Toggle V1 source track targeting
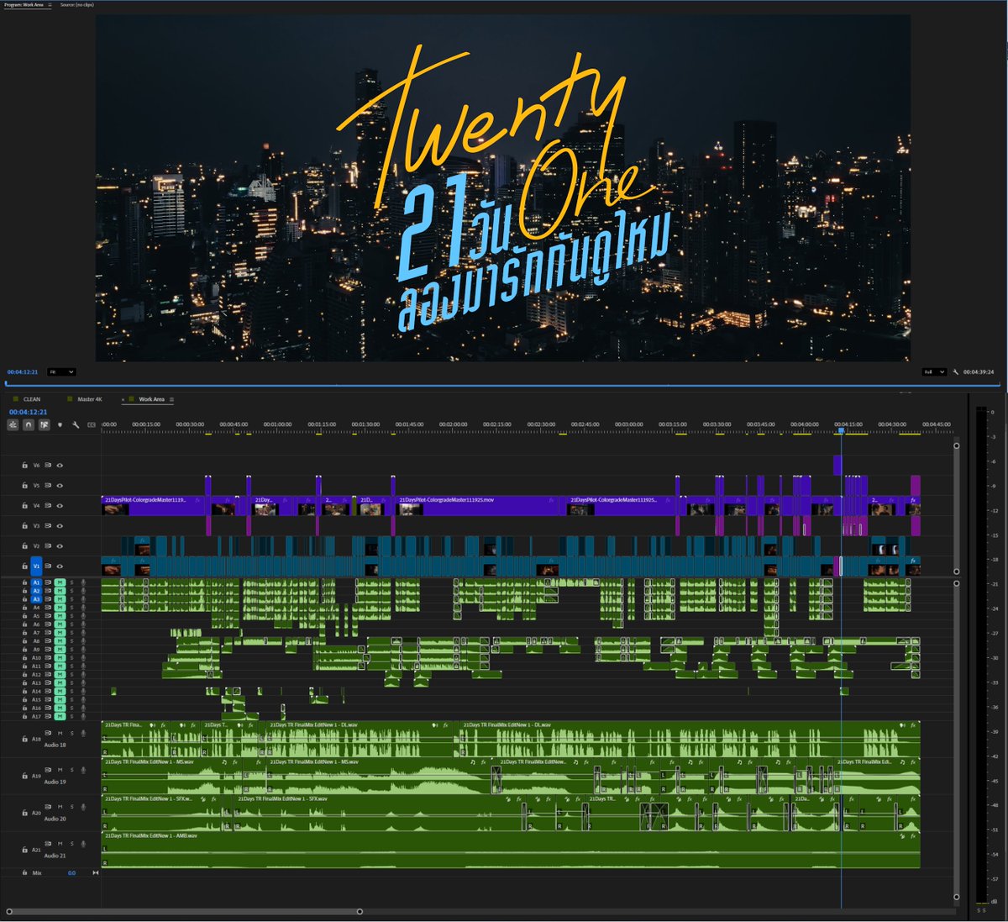 click(x=36, y=566)
